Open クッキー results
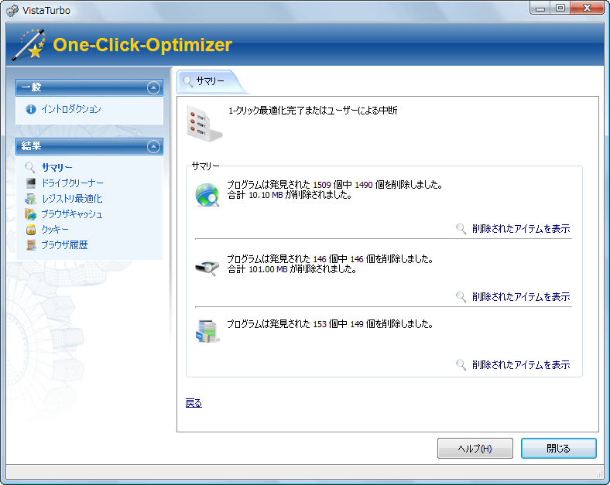The image size is (610, 485). (55, 230)
